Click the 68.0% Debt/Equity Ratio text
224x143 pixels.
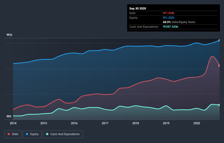[x=179, y=22]
